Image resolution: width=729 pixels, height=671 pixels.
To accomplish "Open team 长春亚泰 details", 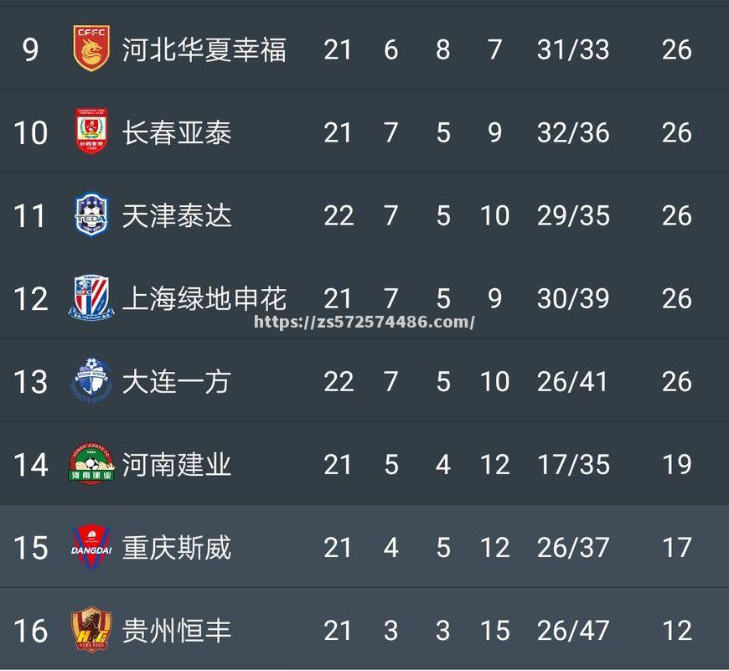I will point(177,132).
